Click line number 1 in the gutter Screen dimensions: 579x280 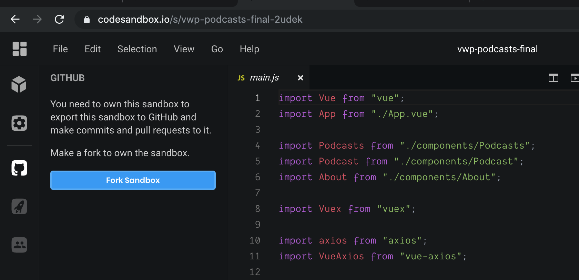(257, 98)
